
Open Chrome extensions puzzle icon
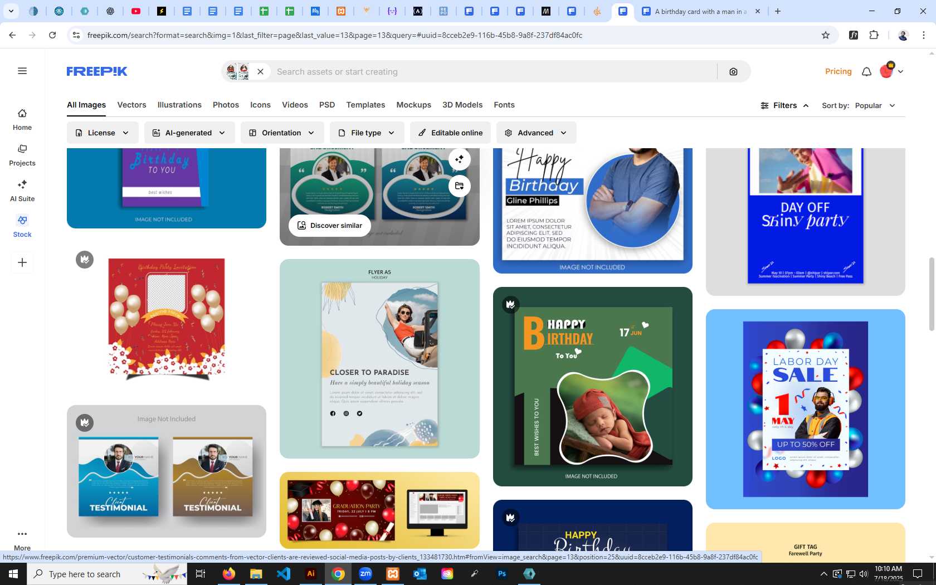click(x=874, y=35)
